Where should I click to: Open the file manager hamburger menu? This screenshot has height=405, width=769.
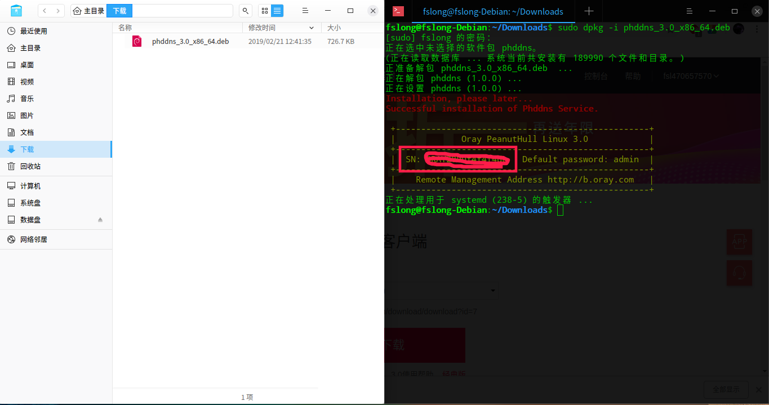[305, 11]
